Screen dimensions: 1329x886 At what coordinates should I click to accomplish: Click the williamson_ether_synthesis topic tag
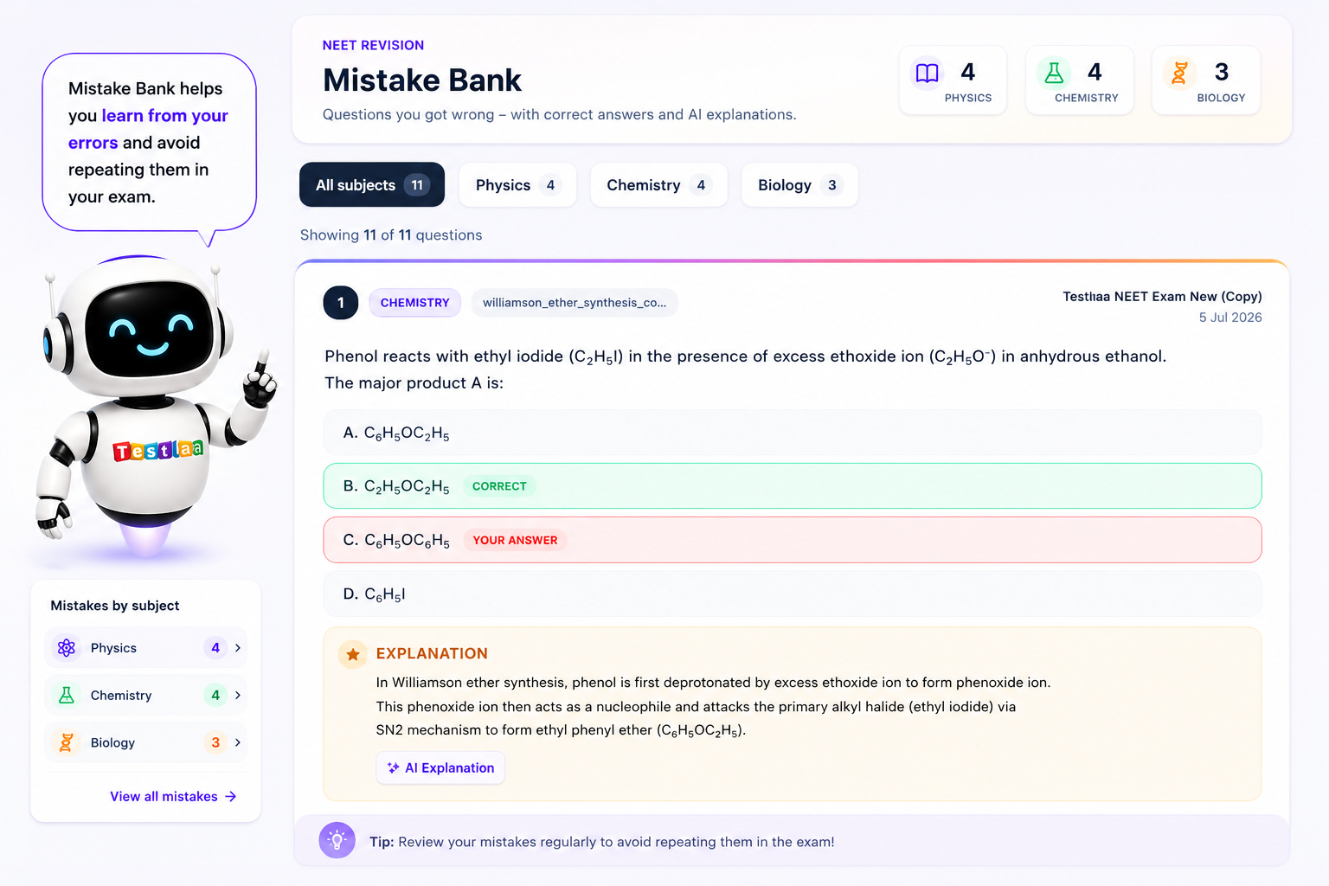[x=575, y=303]
